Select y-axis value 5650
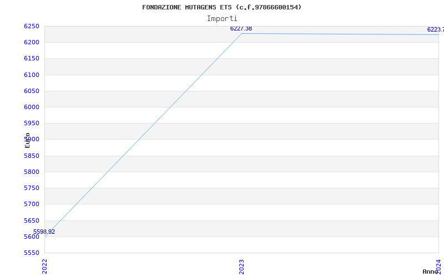444x277 pixels. pyautogui.click(x=32, y=220)
